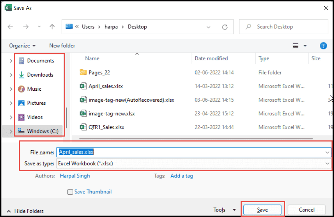Enable the Save Thumbnail checkbox
Image resolution: width=334 pixels, height=217 pixels.
click(x=70, y=192)
